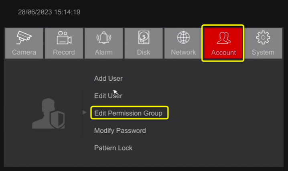Click the user shield icon

[x=49, y=114]
